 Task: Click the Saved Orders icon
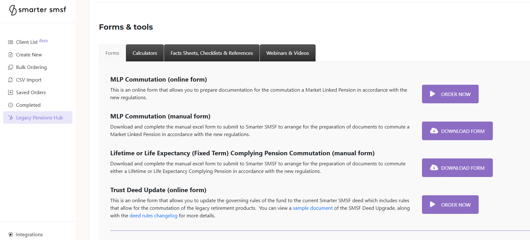point(11,93)
